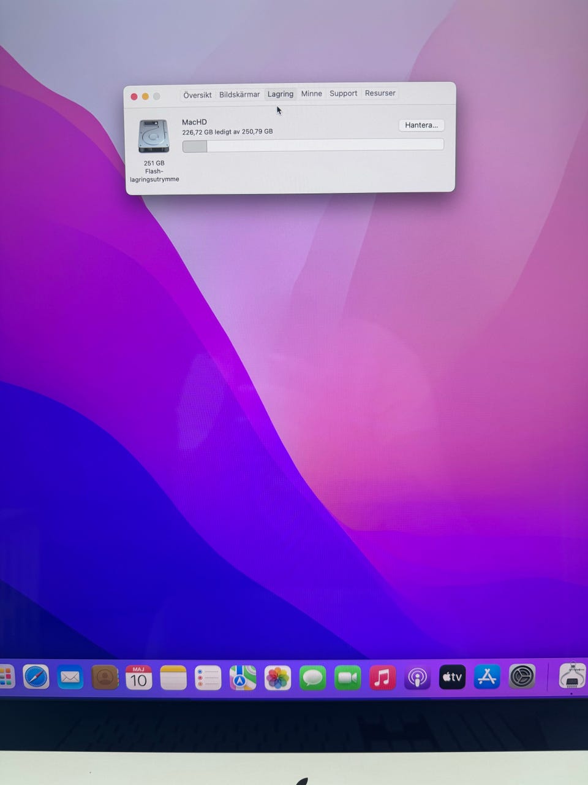Launch Contacts from the Dock
588x785 pixels.
(105, 678)
